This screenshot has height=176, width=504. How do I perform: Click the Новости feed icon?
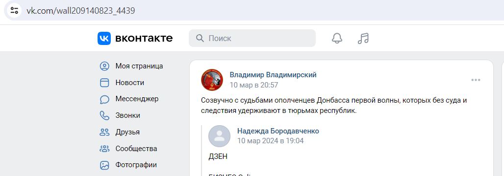[104, 83]
